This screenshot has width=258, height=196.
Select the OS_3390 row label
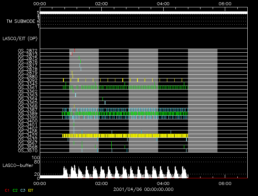click(28, 117)
